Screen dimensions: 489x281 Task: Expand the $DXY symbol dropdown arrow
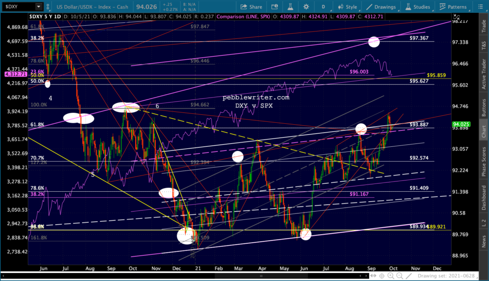click(38, 7)
